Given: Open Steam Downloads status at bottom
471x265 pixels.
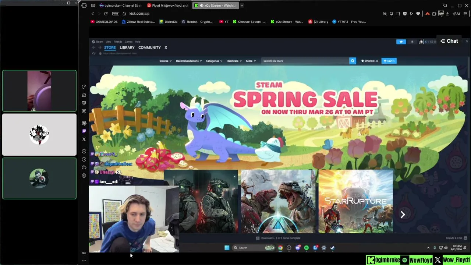Looking at the screenshot, I should pos(278,238).
